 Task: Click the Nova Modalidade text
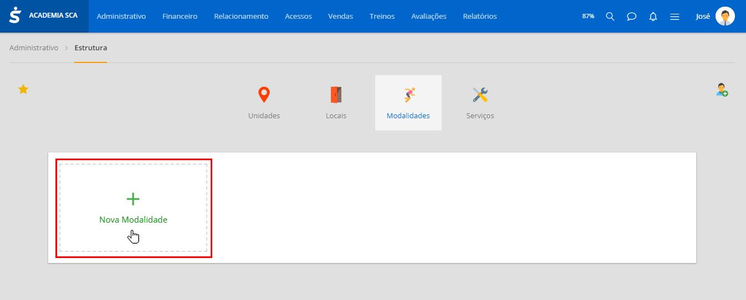click(x=133, y=220)
